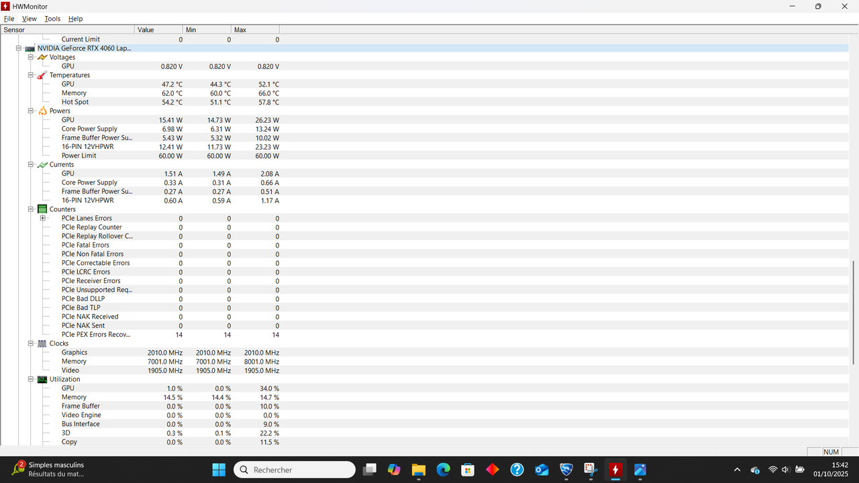This screenshot has width=859, height=483.
Task: Open the Windows Start menu
Action: click(219, 470)
